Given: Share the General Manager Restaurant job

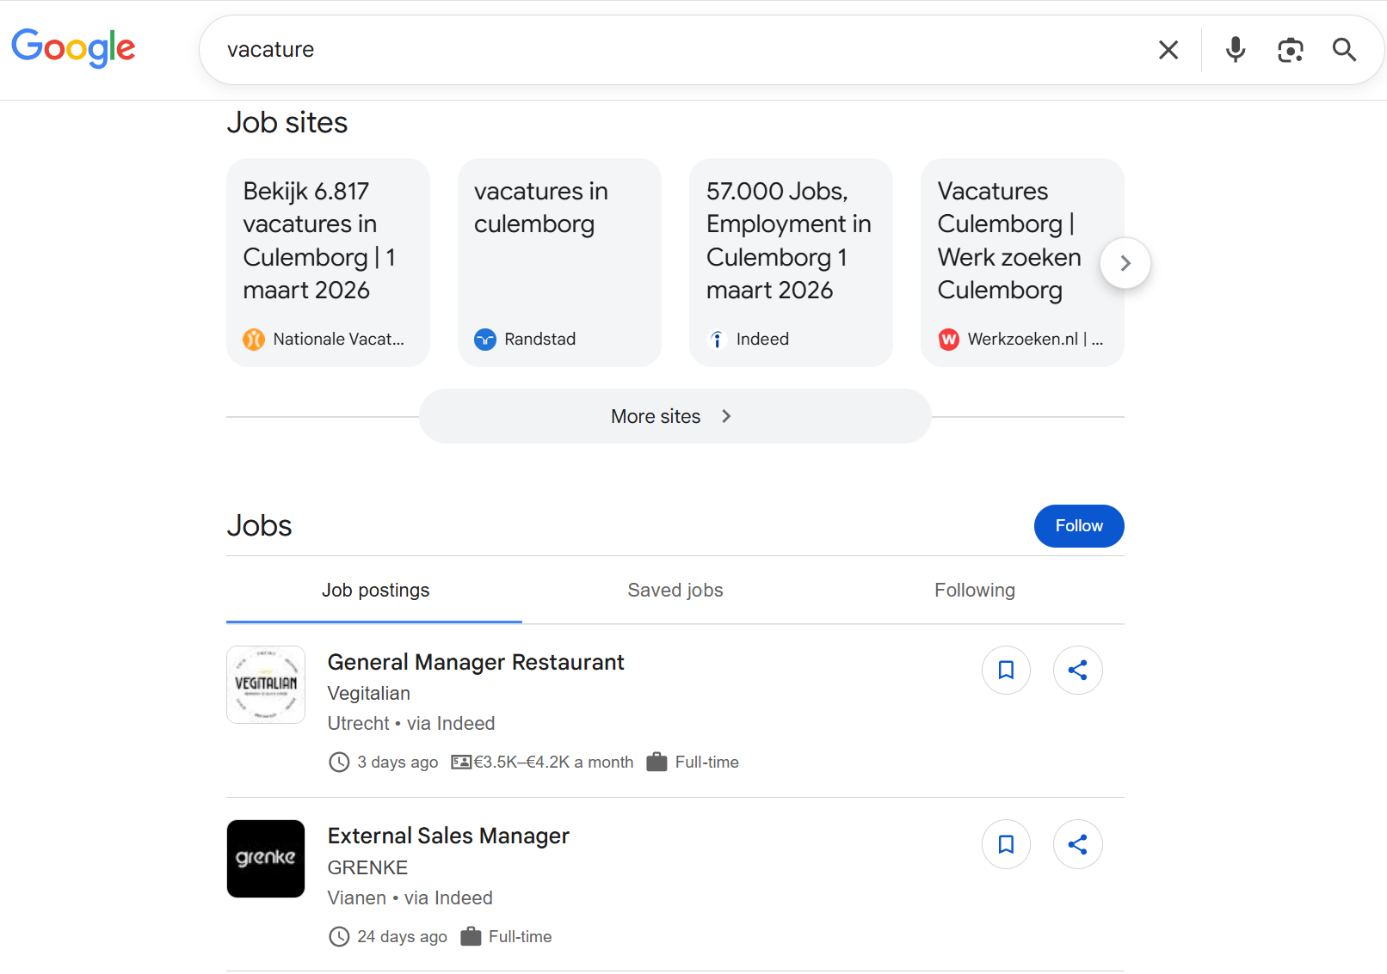Looking at the screenshot, I should [1077, 670].
